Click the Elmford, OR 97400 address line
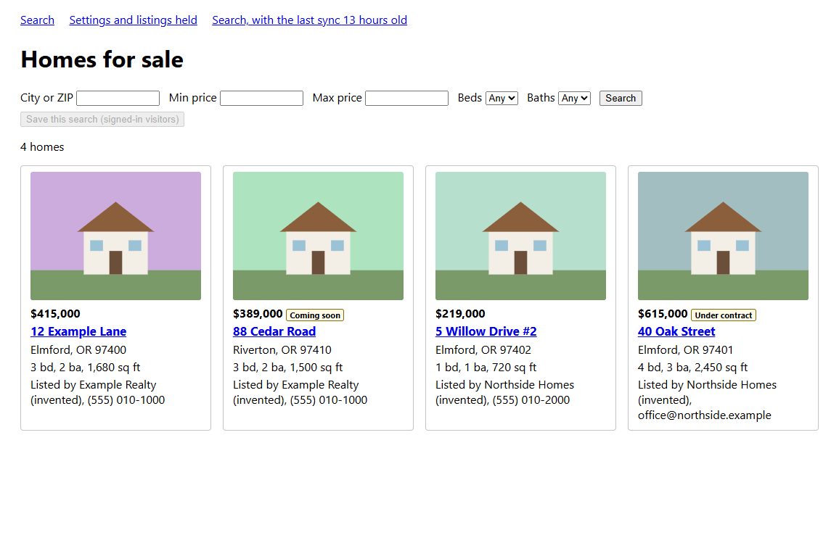The image size is (839, 551). click(x=78, y=350)
